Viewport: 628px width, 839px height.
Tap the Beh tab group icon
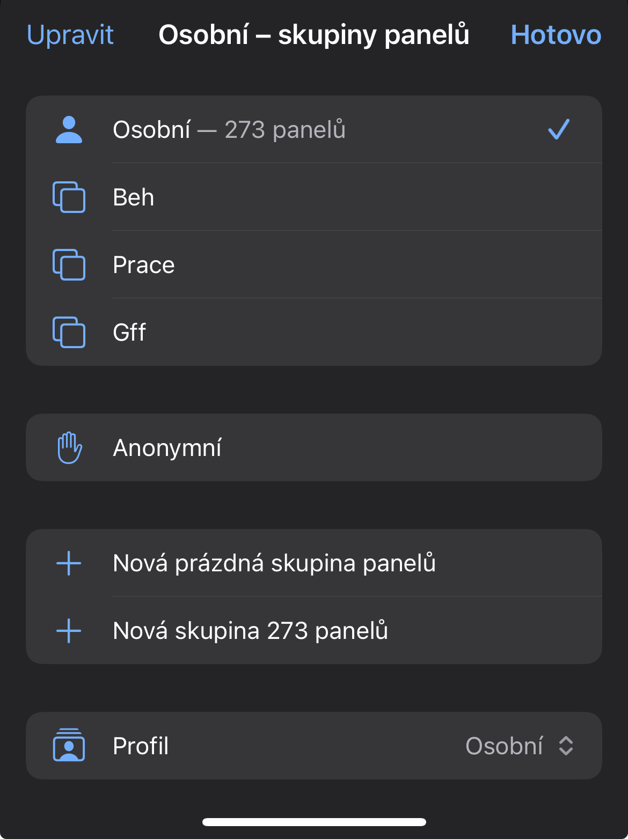(69, 197)
